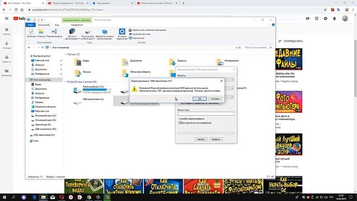
Task: Close the format warning dialog with X
Action: tap(221, 80)
